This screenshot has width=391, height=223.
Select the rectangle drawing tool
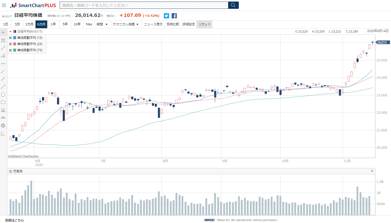point(3,102)
